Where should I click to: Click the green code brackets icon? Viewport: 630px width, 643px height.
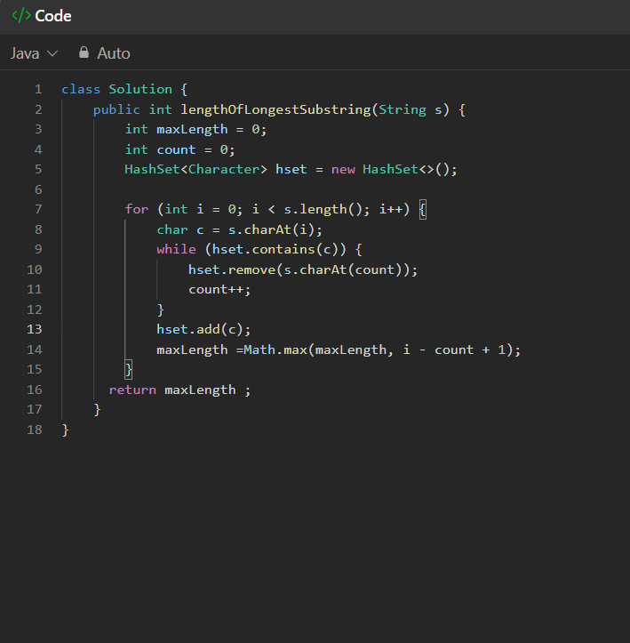[x=21, y=16]
